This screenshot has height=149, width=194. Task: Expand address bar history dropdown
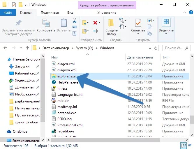(x=150, y=48)
